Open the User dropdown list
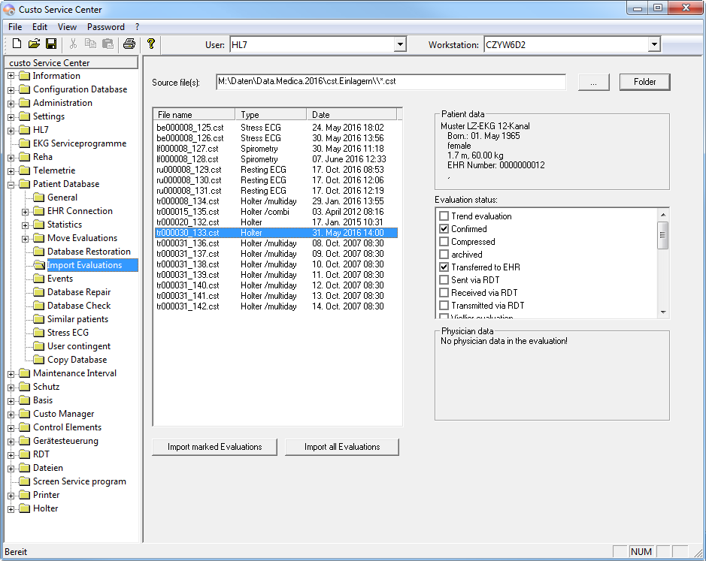Viewport: 706px width, 561px height. pyautogui.click(x=400, y=44)
